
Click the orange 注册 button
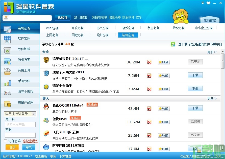[x=12, y=147]
